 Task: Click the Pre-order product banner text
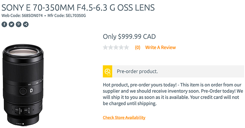pyautogui.click(x=137, y=71)
